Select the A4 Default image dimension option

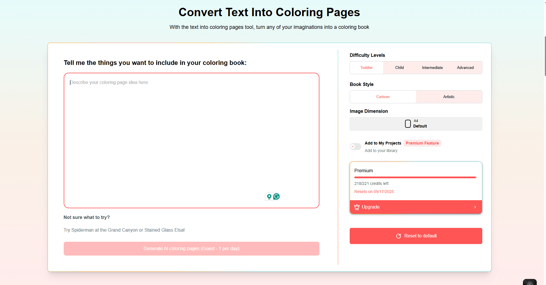tap(415, 123)
